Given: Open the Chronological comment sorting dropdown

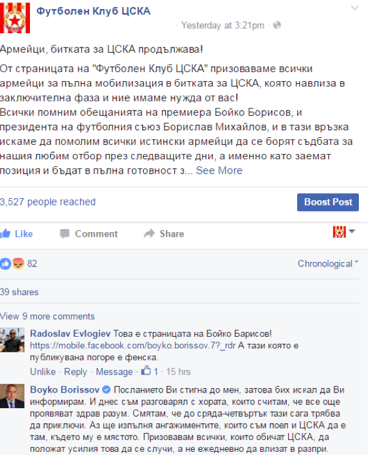Looking at the screenshot, I should 328,263.
